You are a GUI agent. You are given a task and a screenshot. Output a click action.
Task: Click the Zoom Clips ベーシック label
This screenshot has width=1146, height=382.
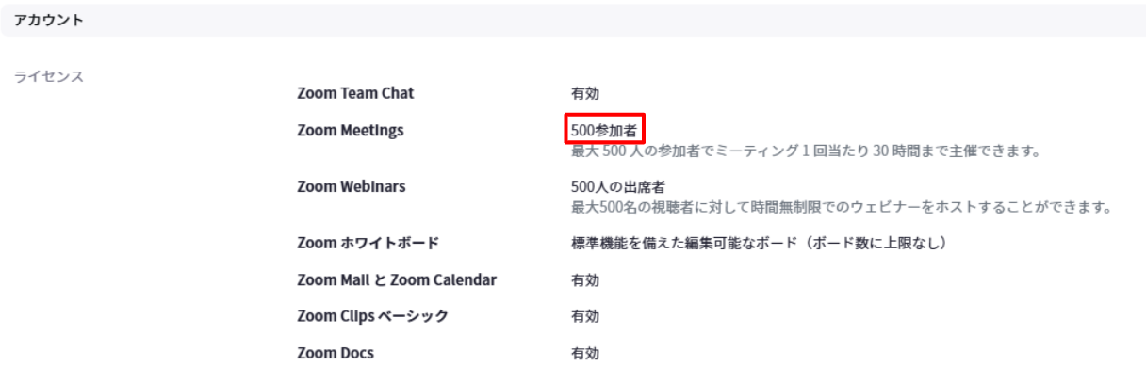(x=372, y=317)
